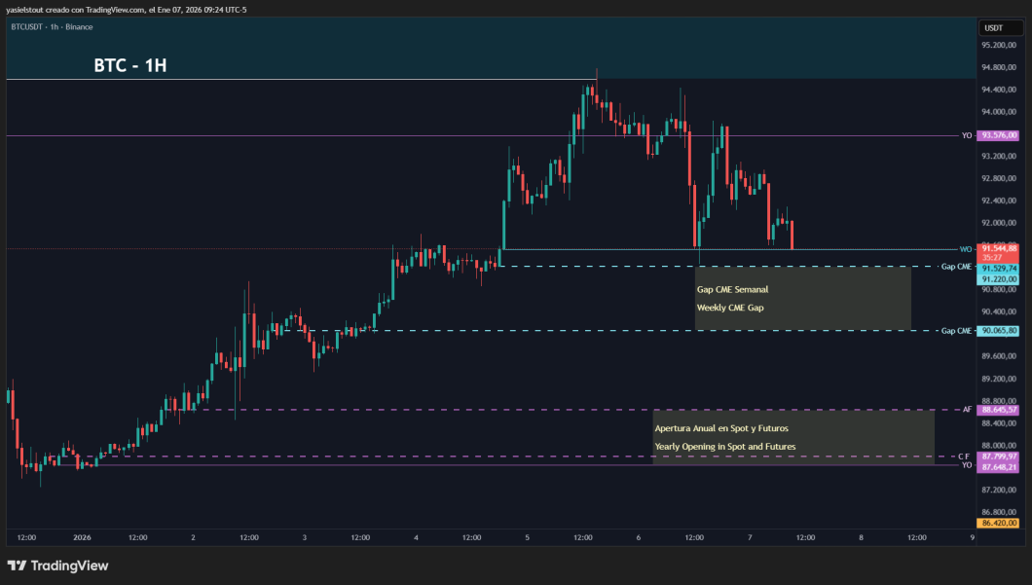The image size is (1032, 585).
Task: Click the AF 88.645,57 price label
Action: 998,409
